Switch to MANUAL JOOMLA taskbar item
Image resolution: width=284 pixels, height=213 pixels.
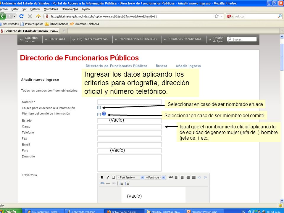pyautogui.click(x=164, y=212)
